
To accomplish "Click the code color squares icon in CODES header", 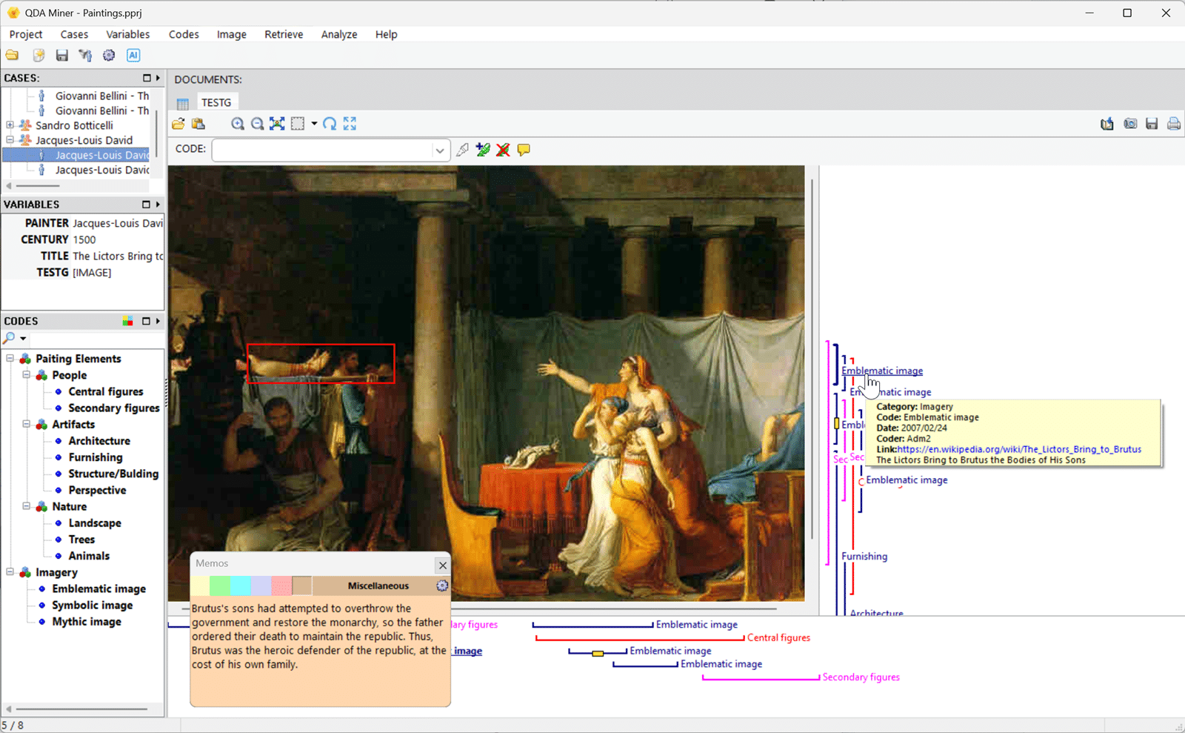I will 128,321.
